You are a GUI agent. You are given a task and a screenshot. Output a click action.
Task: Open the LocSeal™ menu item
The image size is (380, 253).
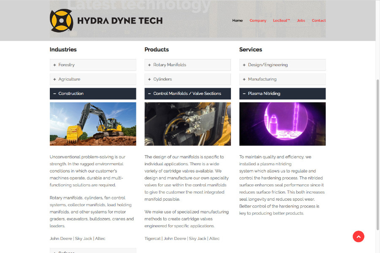[281, 21]
